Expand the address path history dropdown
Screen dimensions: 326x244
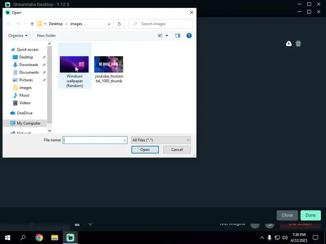click(109, 24)
